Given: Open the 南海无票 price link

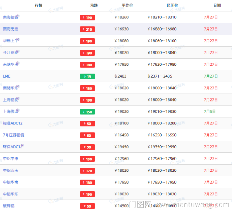Looking at the screenshot, I should pyautogui.click(x=11, y=29).
